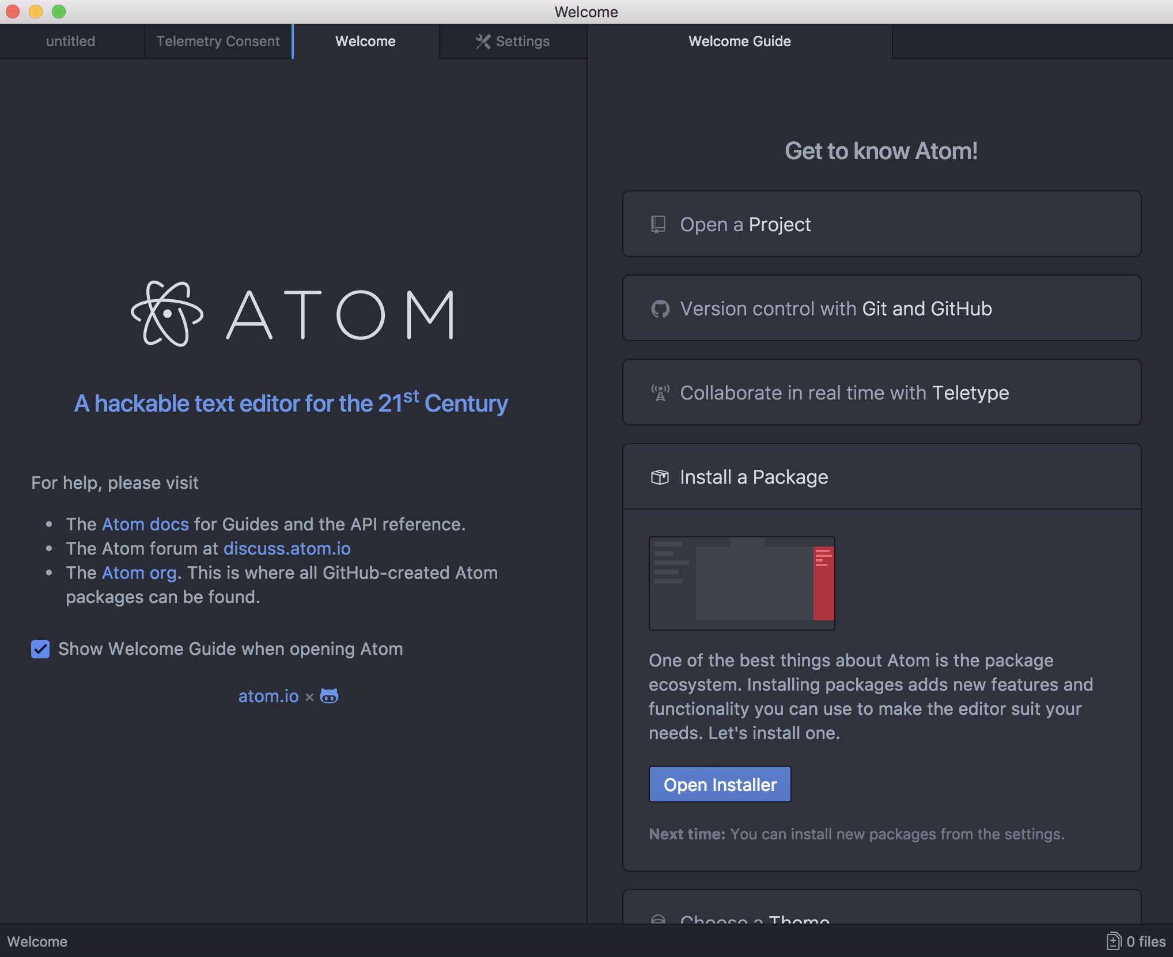The width and height of the screenshot is (1173, 957).
Task: Open the Settings tab
Action: (513, 42)
